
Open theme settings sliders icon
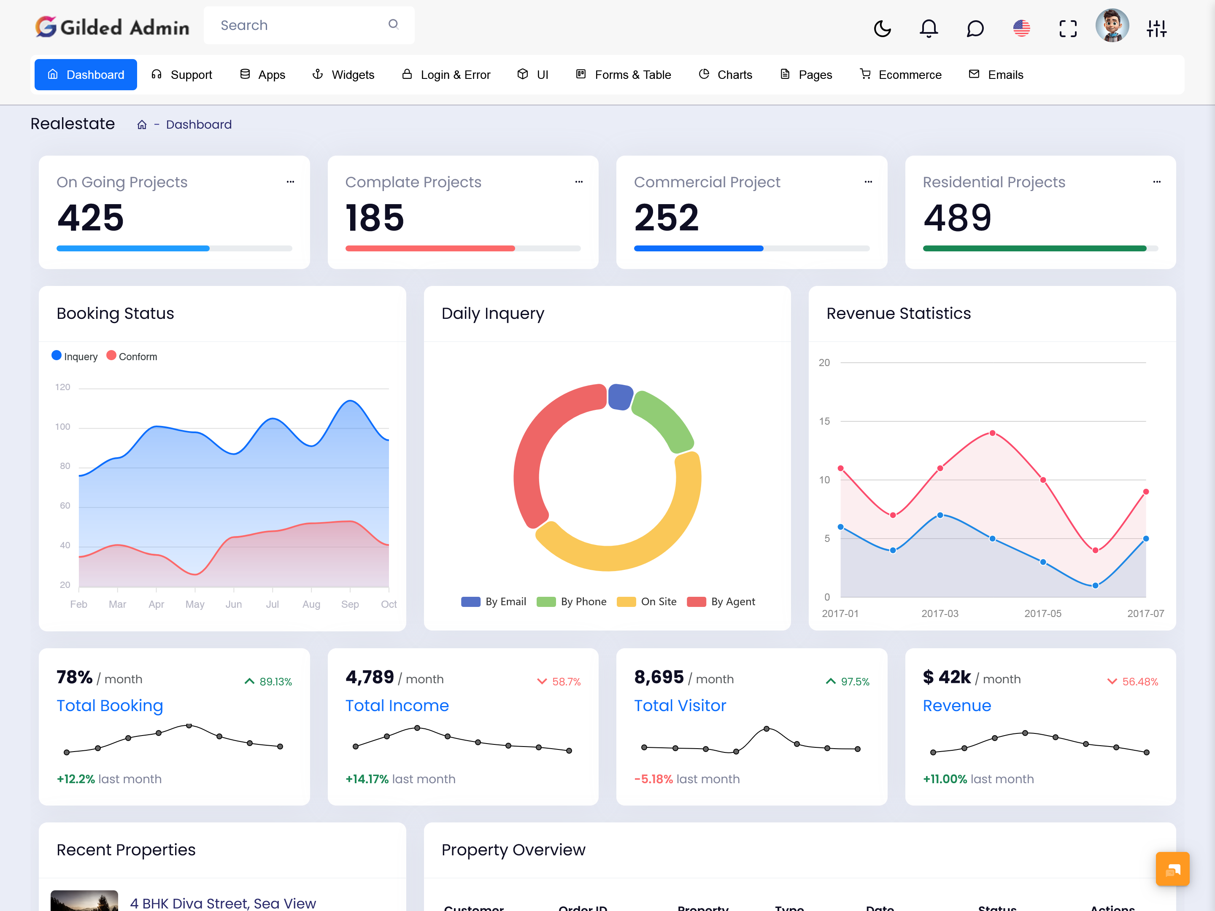click(x=1156, y=28)
